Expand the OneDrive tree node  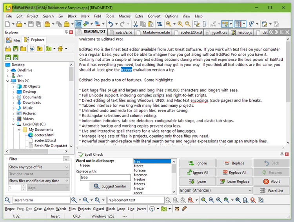pyautogui.click(x=8, y=70)
